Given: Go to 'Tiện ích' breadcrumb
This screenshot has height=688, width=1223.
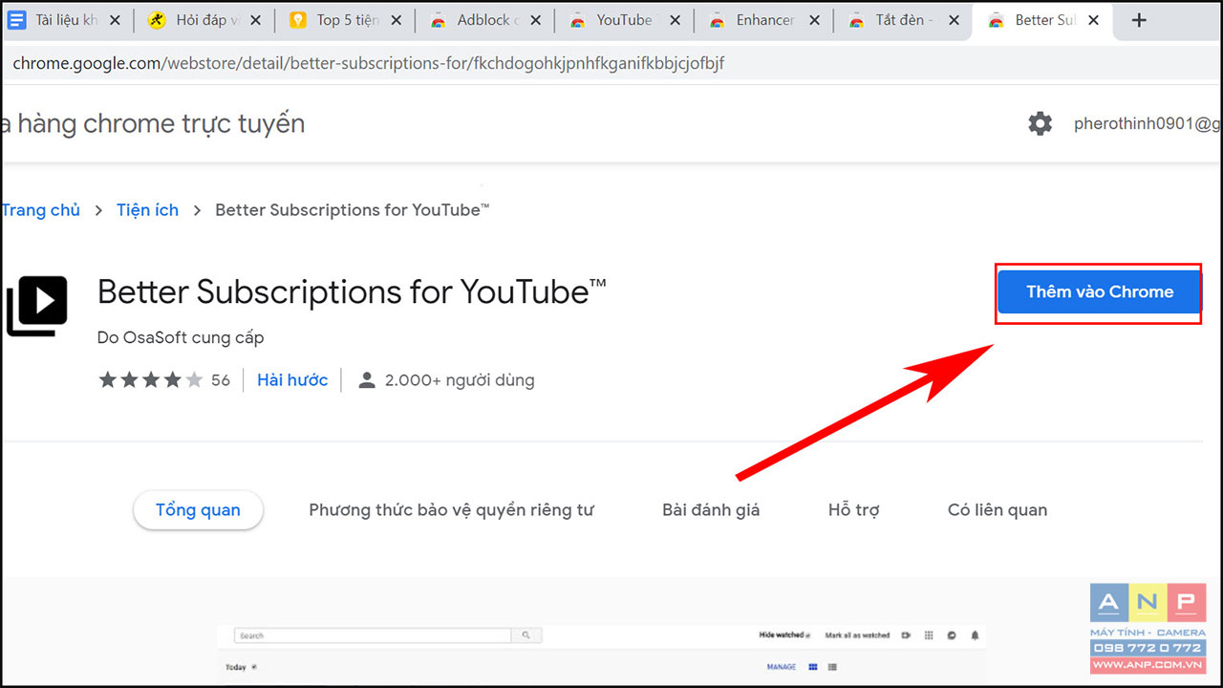Looking at the screenshot, I should [x=147, y=210].
